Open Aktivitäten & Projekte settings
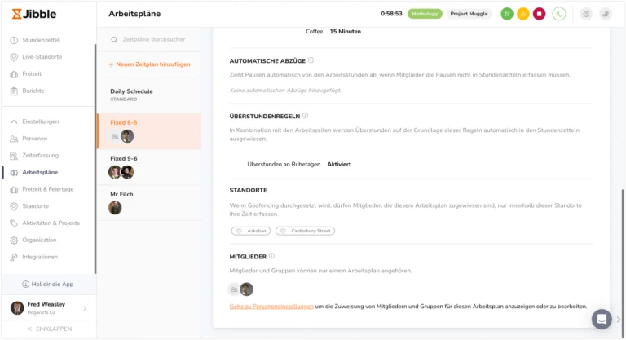 (51, 223)
